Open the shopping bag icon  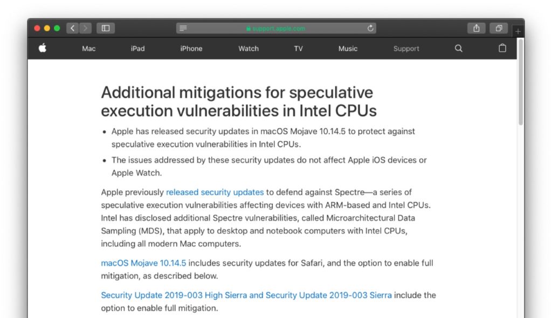(x=502, y=49)
